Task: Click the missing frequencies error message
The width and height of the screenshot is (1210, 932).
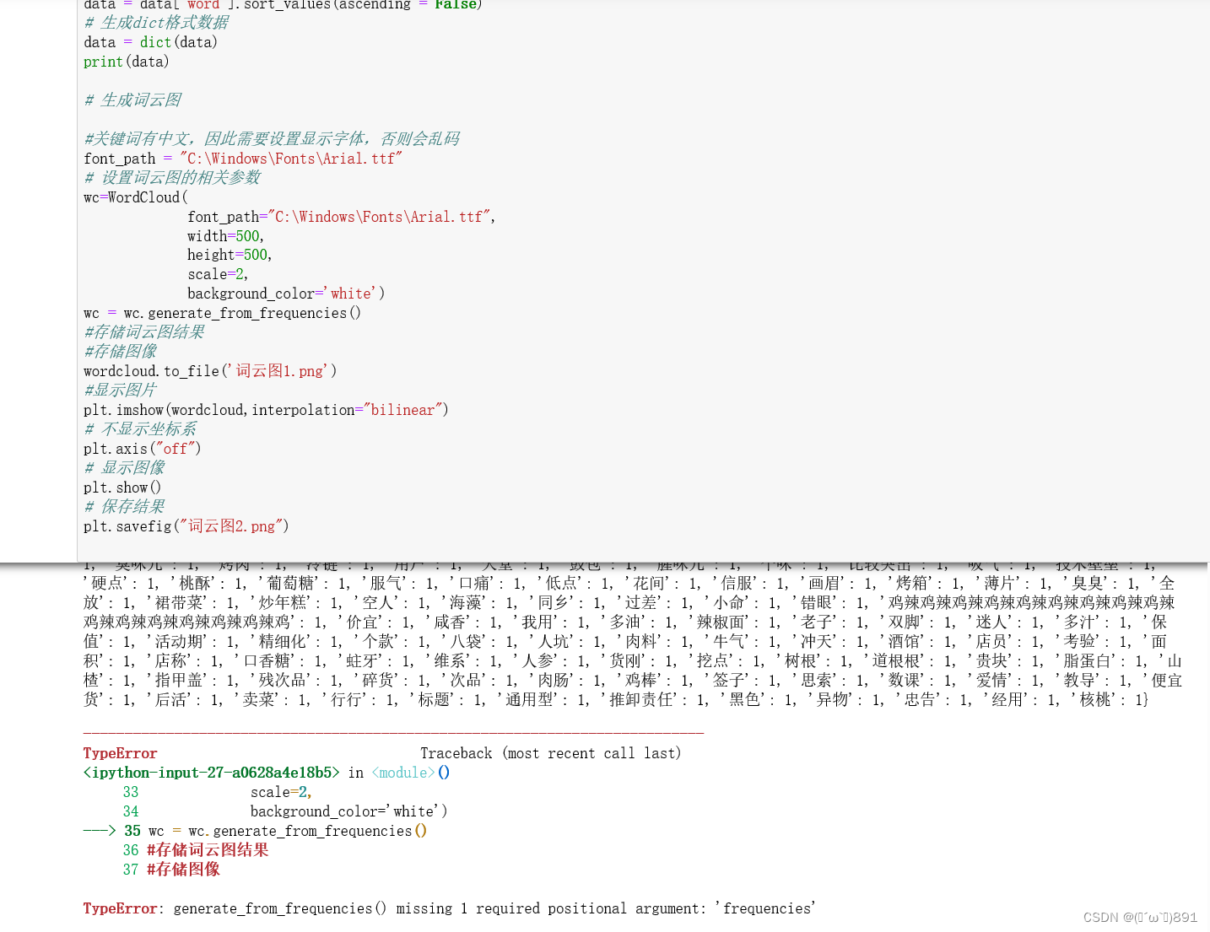Action: tap(447, 908)
